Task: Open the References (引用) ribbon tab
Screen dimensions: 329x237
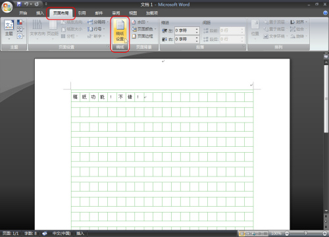Action: pyautogui.click(x=82, y=13)
